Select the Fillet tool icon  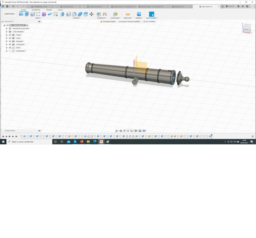(74, 14)
